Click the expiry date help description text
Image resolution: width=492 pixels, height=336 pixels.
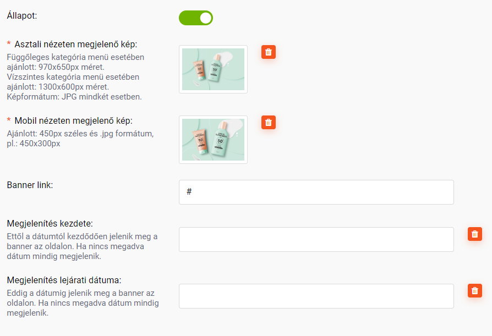pos(83,303)
